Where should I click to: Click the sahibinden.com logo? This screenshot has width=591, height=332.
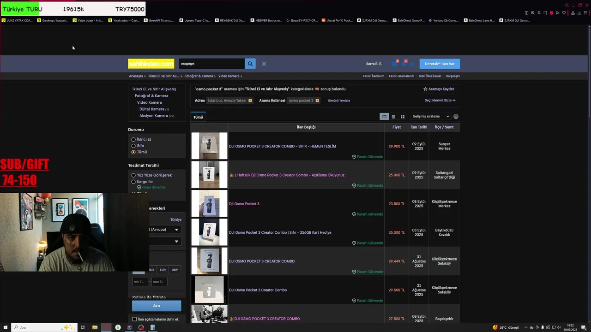pyautogui.click(x=151, y=64)
